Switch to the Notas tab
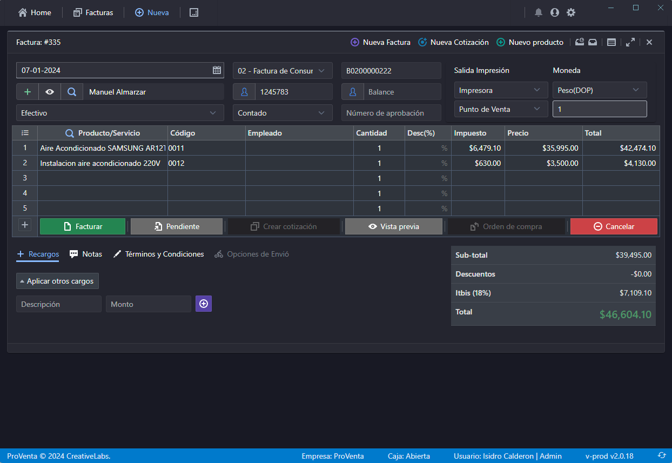This screenshot has width=672, height=463. (x=85, y=254)
